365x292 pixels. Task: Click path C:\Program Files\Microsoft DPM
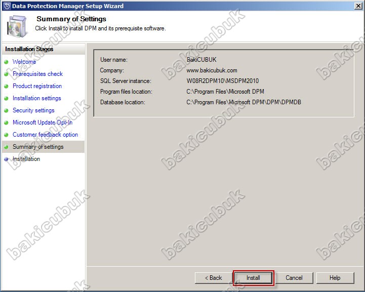225,92
